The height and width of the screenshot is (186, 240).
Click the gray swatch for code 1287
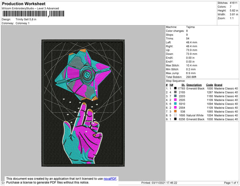175,92
